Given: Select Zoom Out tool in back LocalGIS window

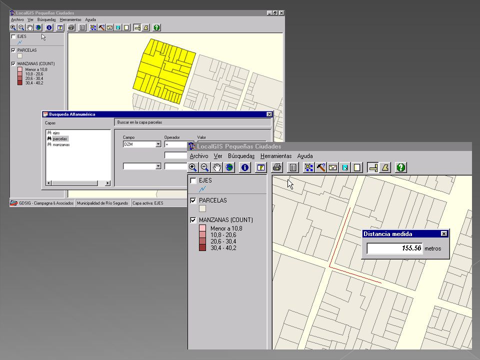Looking at the screenshot, I should (x=21, y=27).
